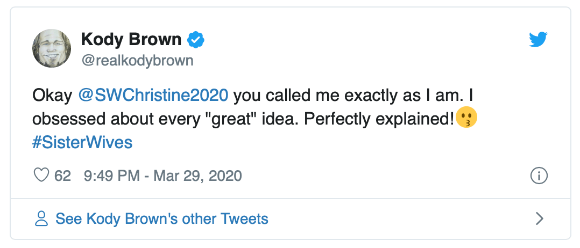Click the word "Okay" starting the tweet
580x248 pixels.
(52, 96)
